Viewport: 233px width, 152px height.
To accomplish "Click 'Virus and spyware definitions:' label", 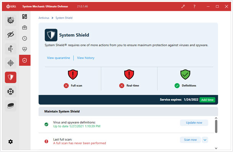I will pos(74,122).
